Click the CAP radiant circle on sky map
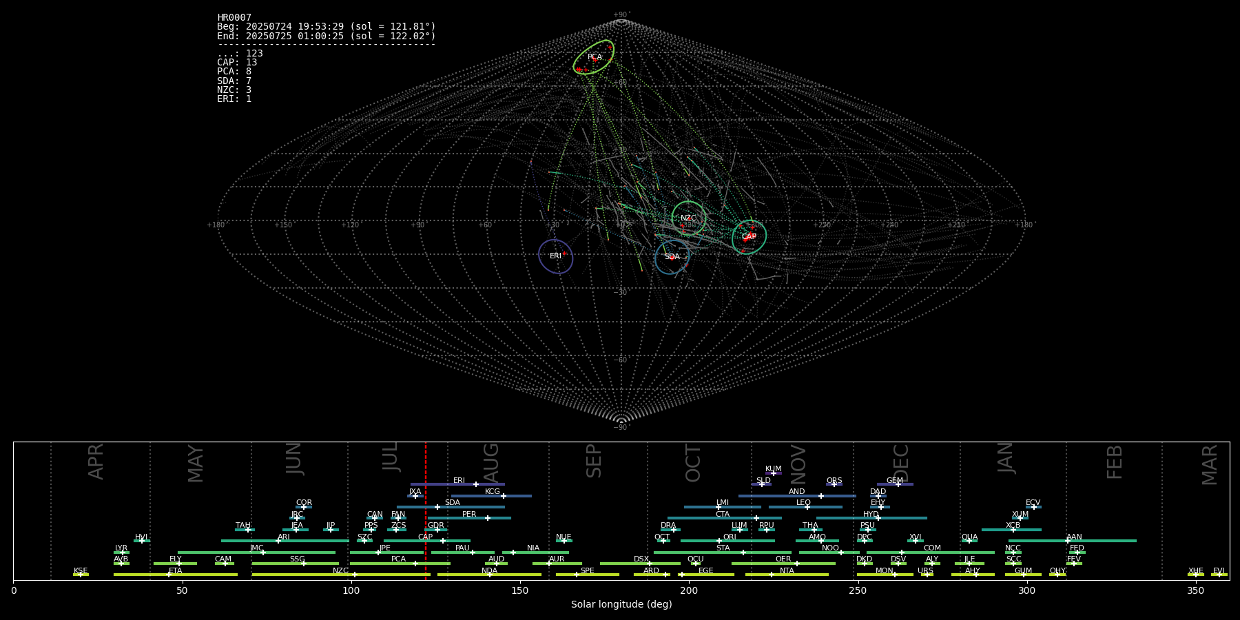Image resolution: width=1240 pixels, height=620 pixels. tap(749, 237)
